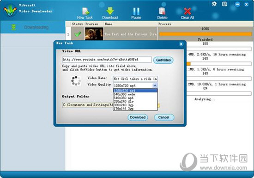Open the register/notes icon beside the gear
Image resolution: width=254 pixels, height=178 pixels.
pos(224,4)
